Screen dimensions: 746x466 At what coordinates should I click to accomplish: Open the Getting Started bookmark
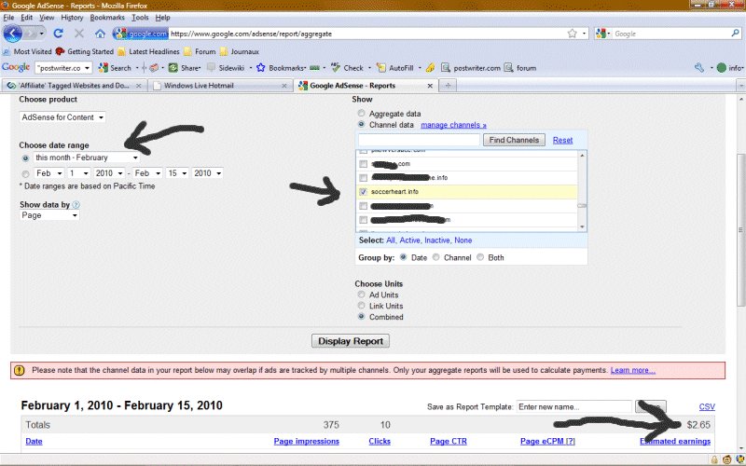(85, 51)
